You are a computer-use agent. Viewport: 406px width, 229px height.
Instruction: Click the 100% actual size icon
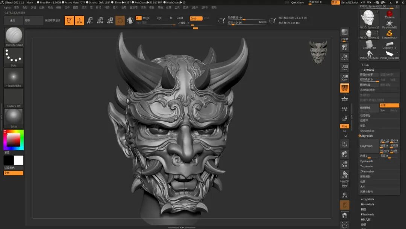pos(345,67)
